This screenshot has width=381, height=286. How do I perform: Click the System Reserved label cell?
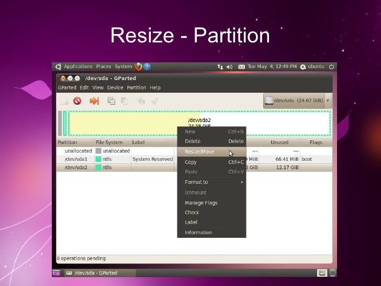tap(153, 159)
